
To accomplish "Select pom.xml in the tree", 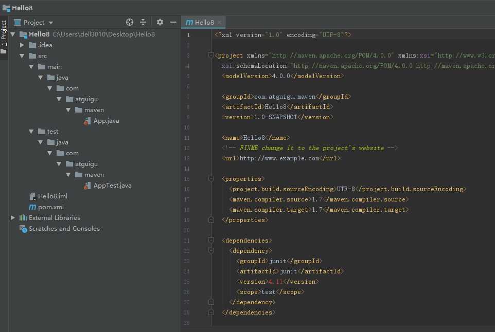I will coord(51,207).
